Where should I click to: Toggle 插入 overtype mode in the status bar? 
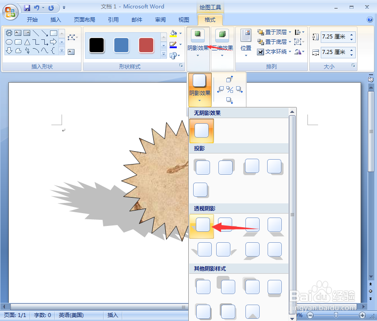pos(113,315)
